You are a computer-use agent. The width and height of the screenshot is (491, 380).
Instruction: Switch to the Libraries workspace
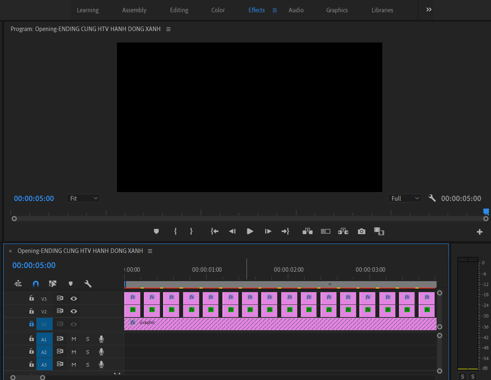[x=382, y=10]
